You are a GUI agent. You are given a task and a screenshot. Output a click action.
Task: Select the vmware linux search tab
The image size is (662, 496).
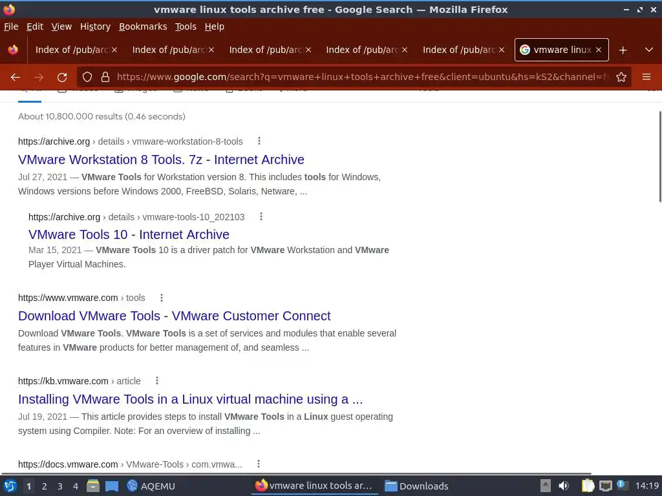pos(561,50)
